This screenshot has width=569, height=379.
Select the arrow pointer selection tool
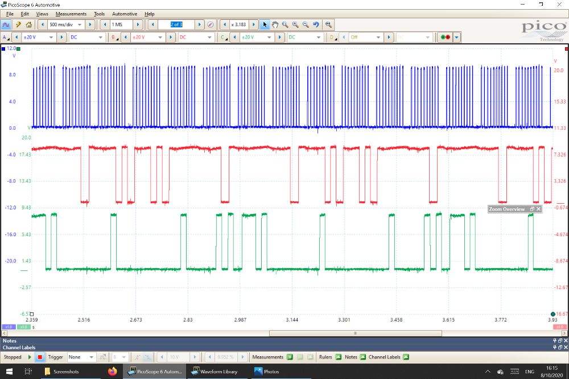point(265,24)
